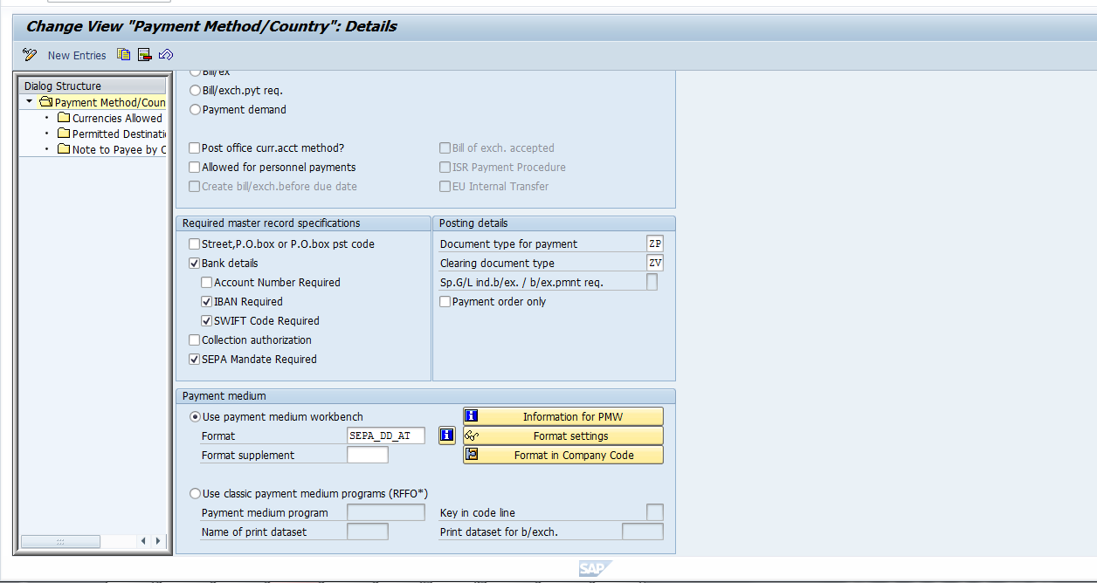Click the Currencies Allowed folder icon
The height and width of the screenshot is (583, 1097).
tap(64, 118)
